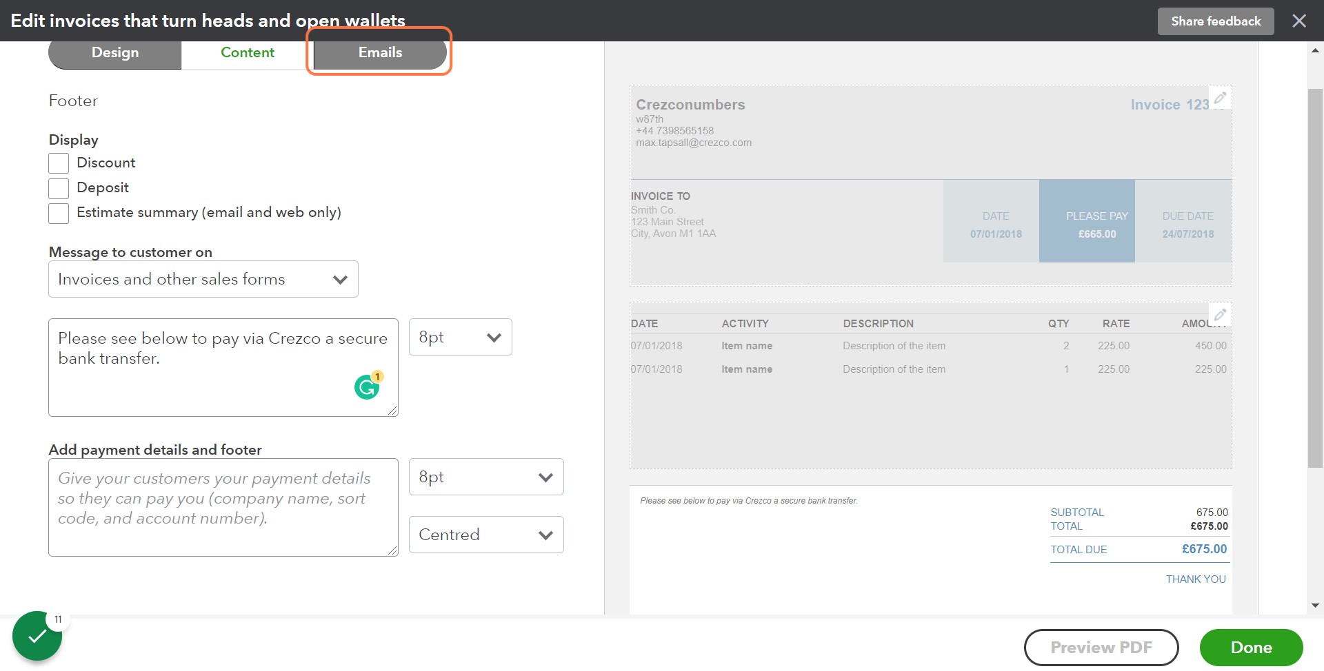
Task: Click the PLEASE PAY £665.00 box
Action: click(1087, 221)
